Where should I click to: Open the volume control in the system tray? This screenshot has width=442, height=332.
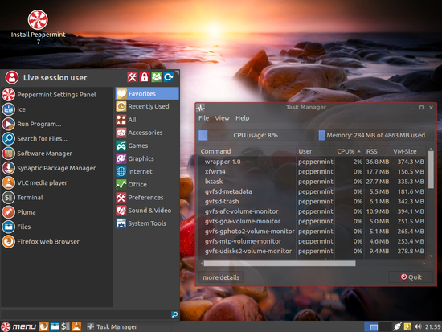(418, 326)
